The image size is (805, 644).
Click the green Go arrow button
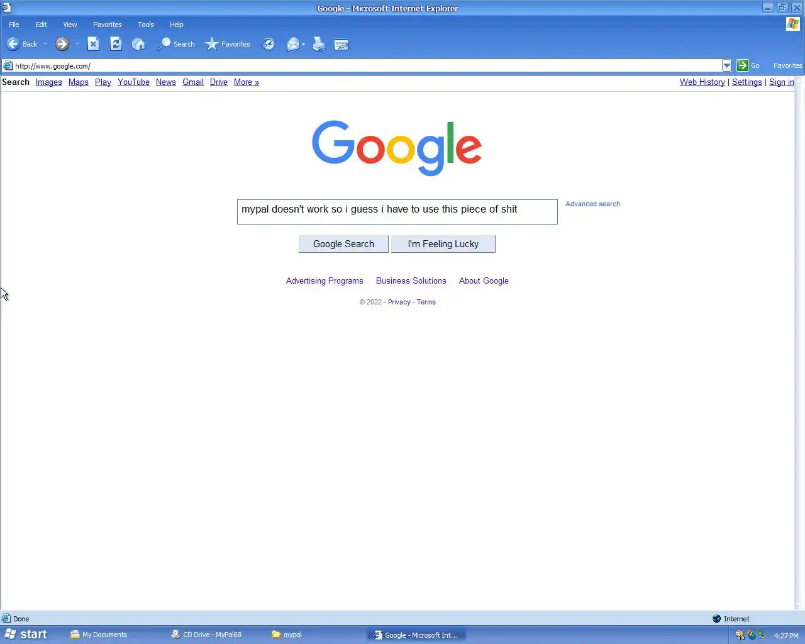742,65
